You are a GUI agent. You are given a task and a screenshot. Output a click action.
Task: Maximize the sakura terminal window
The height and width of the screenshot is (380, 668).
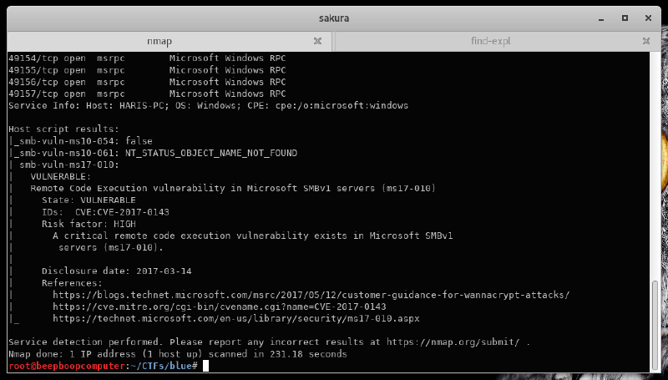pos(625,17)
